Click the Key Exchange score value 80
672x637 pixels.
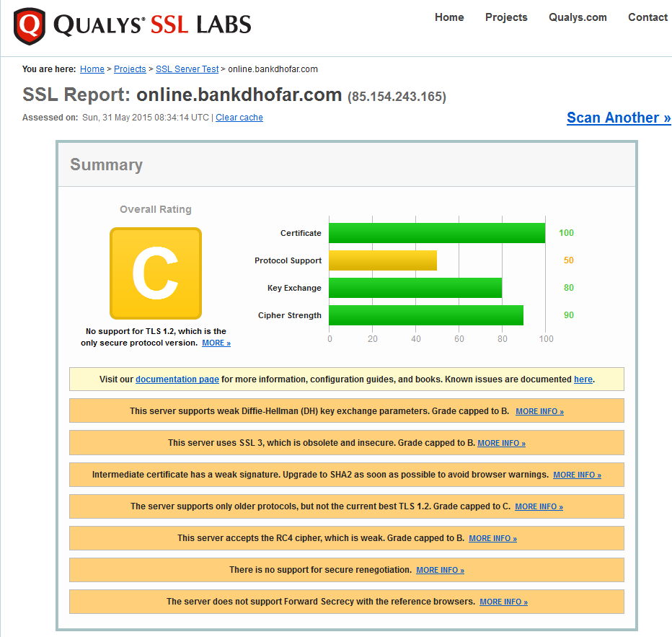(569, 288)
